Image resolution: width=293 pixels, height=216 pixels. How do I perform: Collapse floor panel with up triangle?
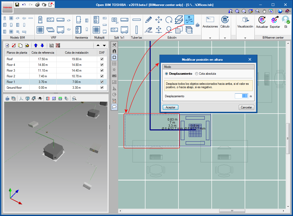98,45
